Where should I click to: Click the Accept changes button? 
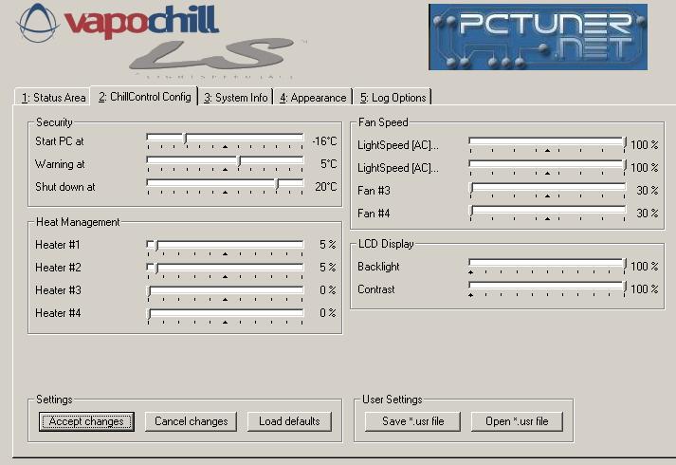[x=86, y=421]
